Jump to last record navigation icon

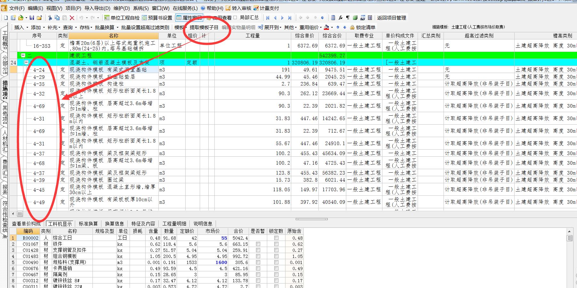click(290, 18)
